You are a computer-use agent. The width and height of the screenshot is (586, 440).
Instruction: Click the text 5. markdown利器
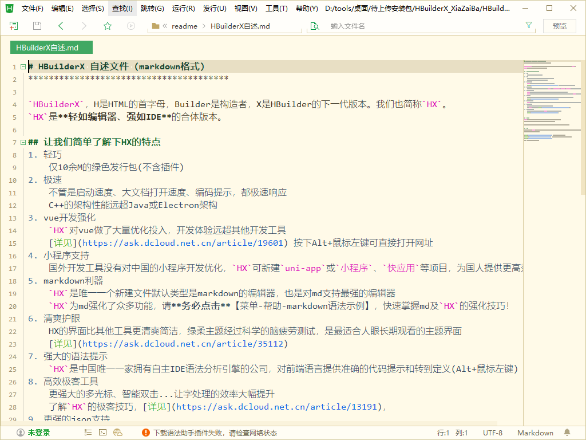[65, 281]
